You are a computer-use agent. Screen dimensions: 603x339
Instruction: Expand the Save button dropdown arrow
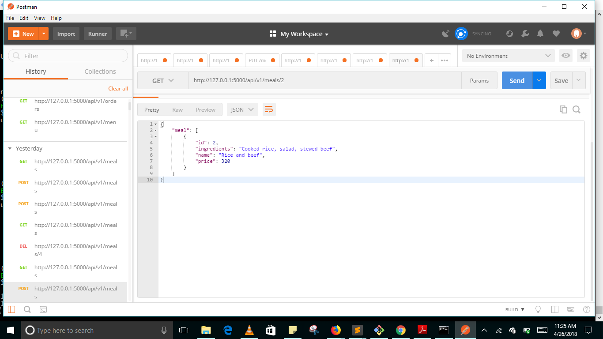[x=579, y=80]
